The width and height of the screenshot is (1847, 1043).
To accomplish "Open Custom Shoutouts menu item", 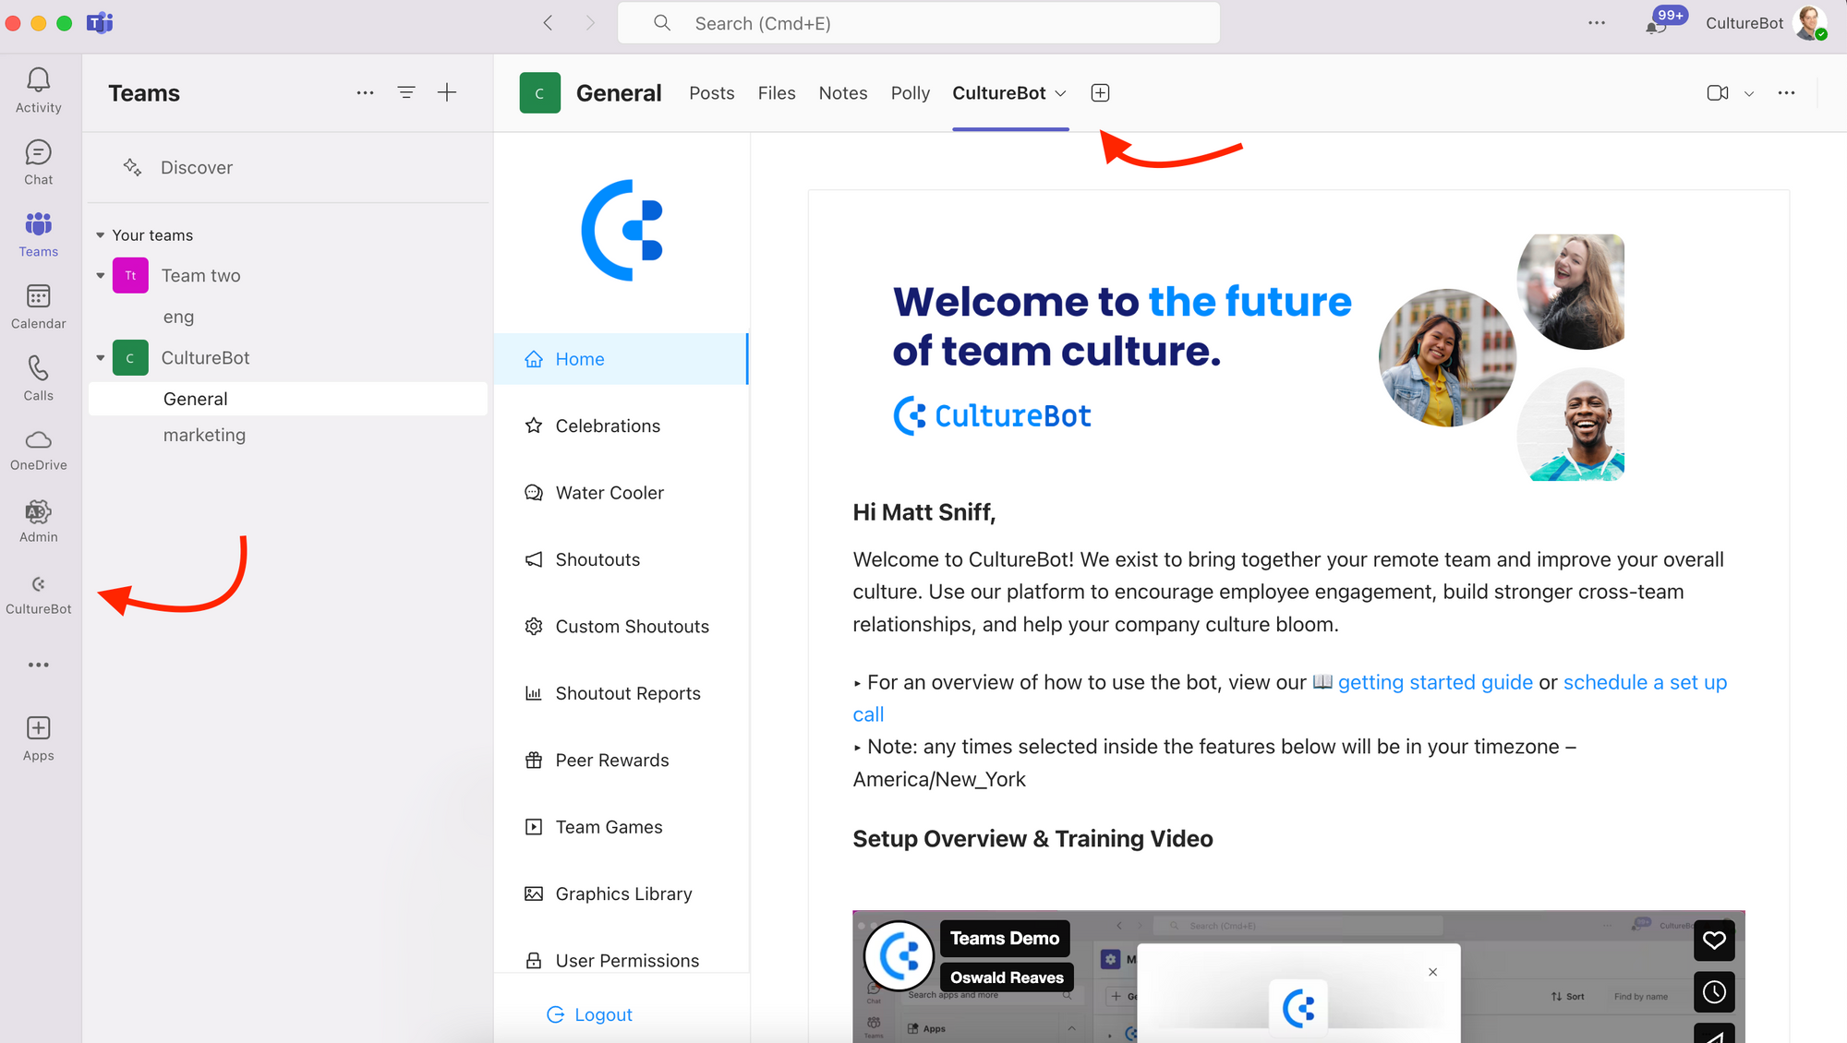I will pyautogui.click(x=621, y=627).
